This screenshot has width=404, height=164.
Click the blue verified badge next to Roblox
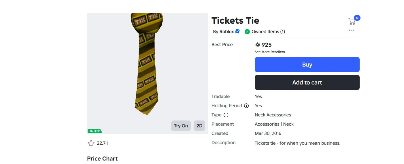[237, 31]
